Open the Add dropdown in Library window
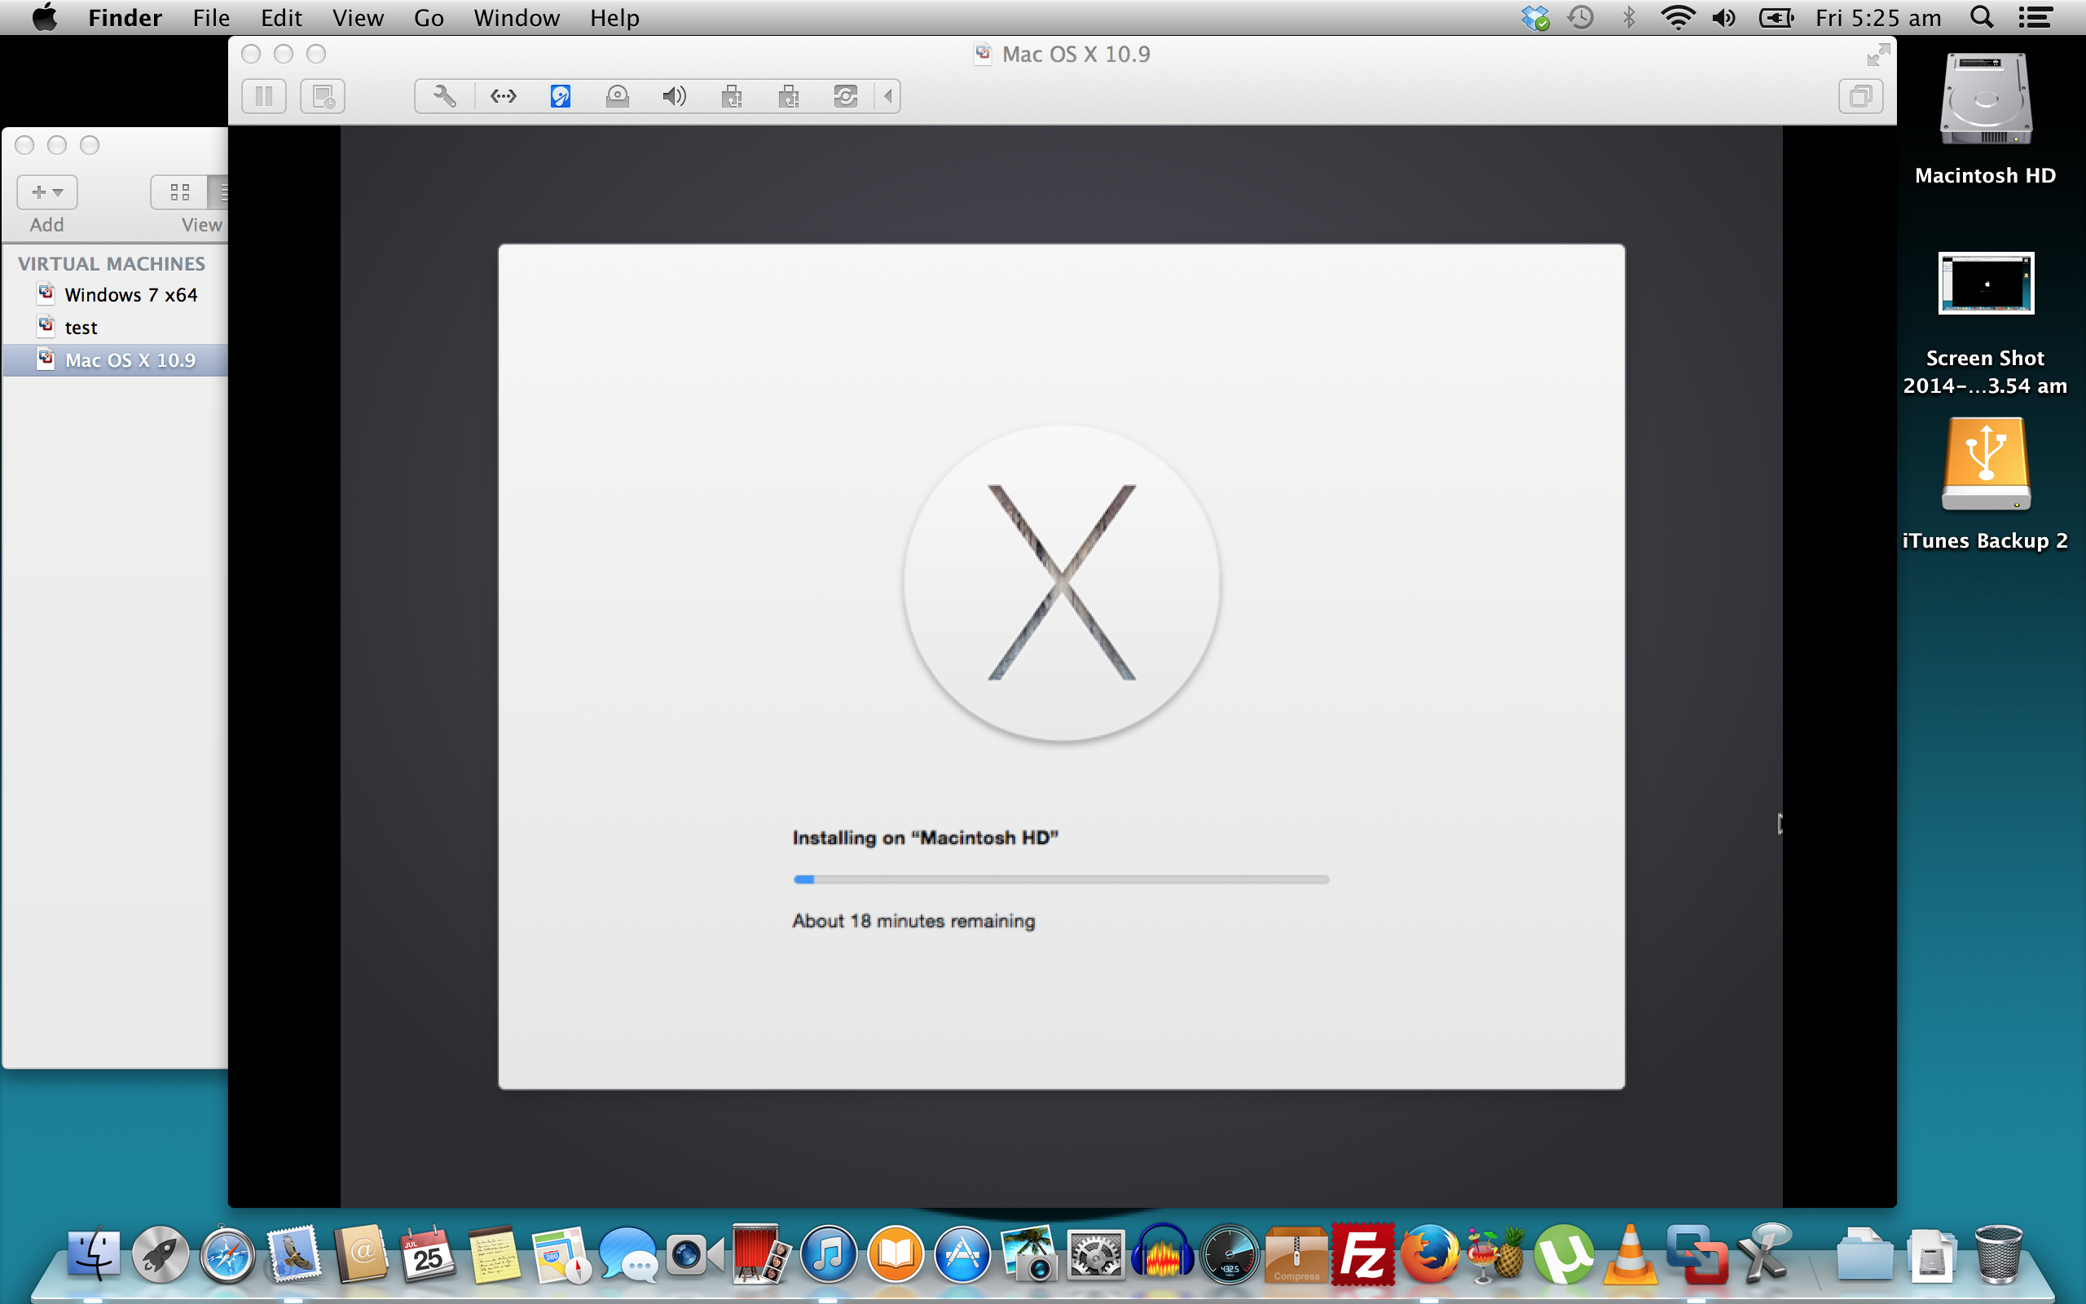 click(x=47, y=192)
